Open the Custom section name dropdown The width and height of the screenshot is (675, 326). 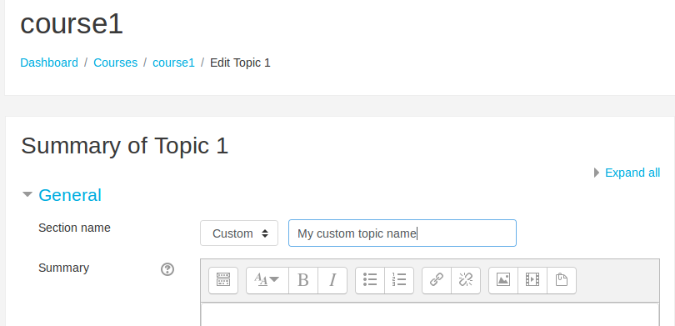239,233
